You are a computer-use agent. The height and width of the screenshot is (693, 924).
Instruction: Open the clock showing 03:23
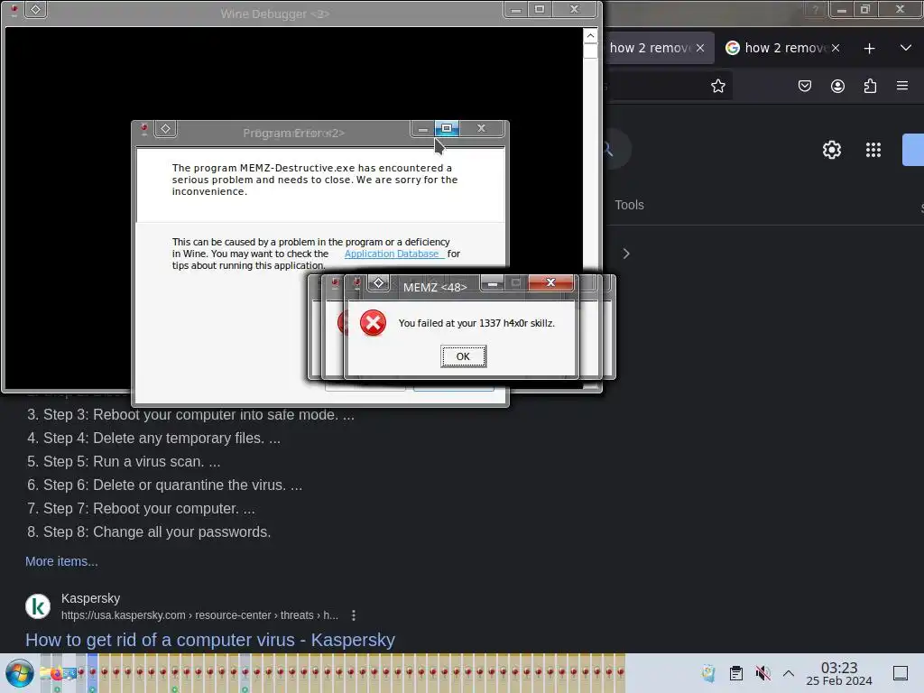(x=839, y=673)
